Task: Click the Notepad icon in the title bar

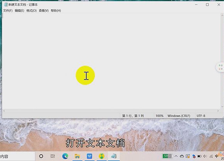Action: point(6,5)
